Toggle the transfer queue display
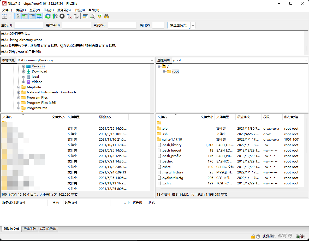This screenshot has width=309, height=241. point(39,16)
